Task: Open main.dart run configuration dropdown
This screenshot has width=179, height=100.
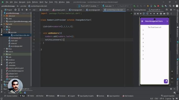Action: click(x=108, y=6)
